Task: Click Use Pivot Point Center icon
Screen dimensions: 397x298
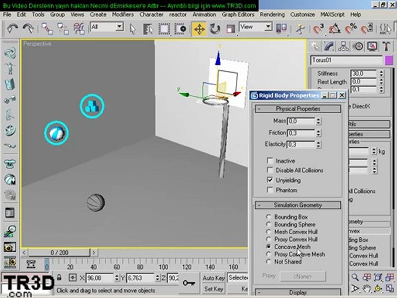Action: (282, 29)
